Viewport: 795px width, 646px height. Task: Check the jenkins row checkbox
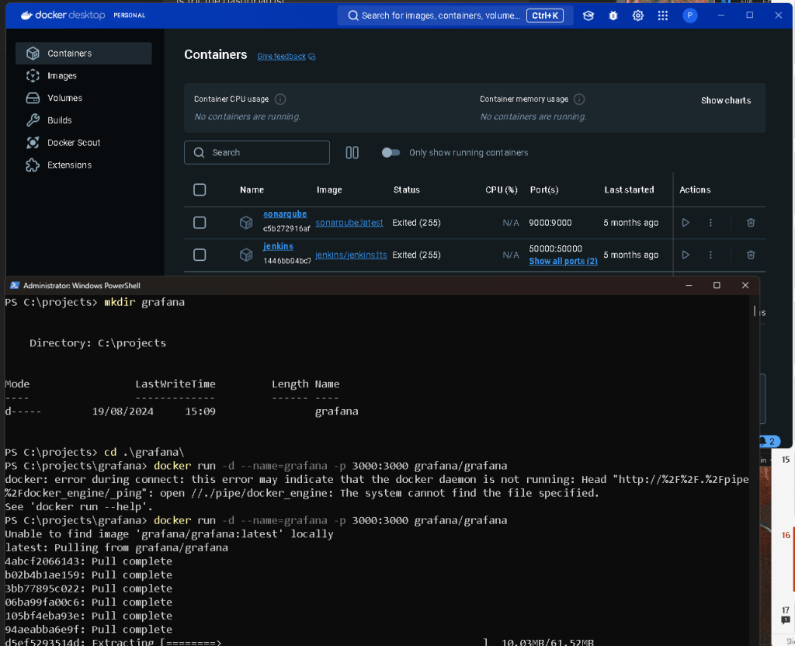(x=200, y=255)
